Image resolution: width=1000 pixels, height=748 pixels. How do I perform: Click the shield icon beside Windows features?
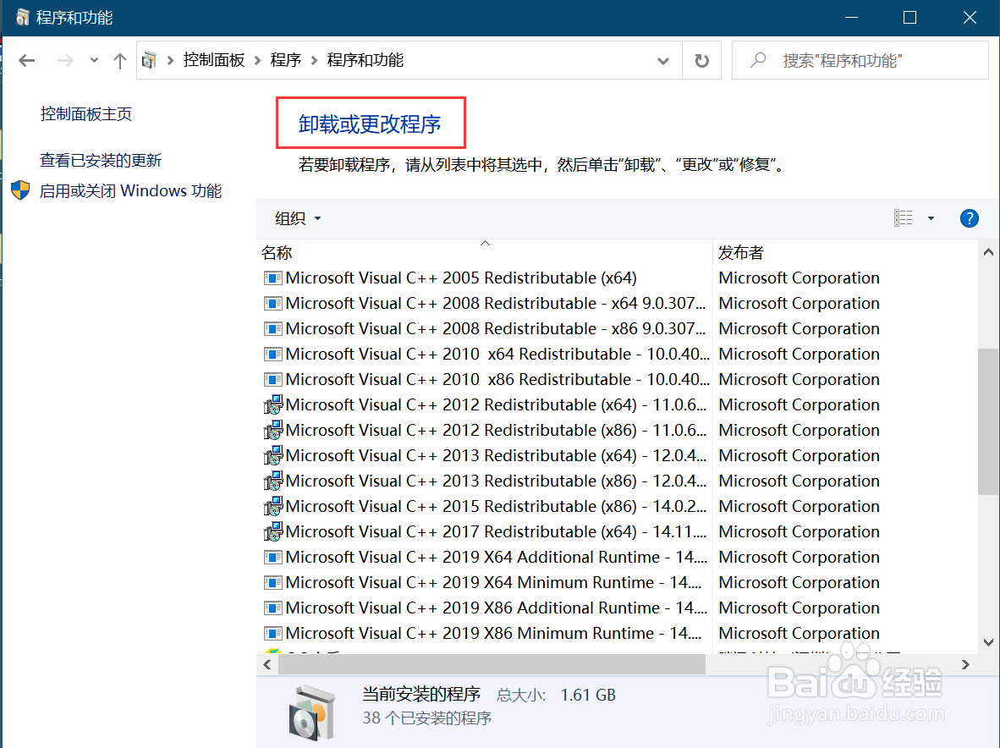pyautogui.click(x=20, y=190)
